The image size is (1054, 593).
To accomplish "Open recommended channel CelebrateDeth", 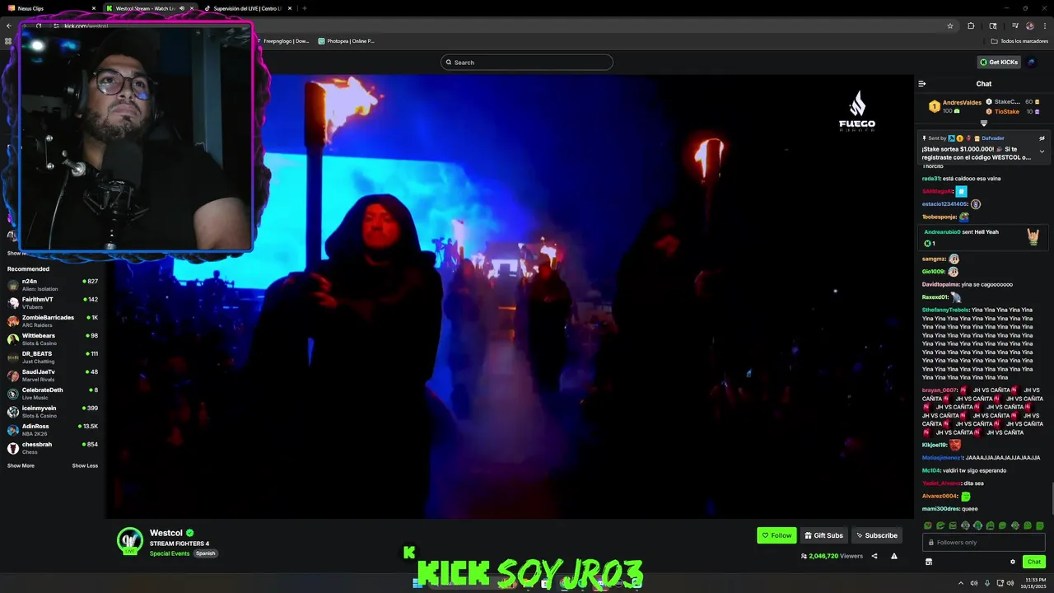I will pyautogui.click(x=53, y=394).
